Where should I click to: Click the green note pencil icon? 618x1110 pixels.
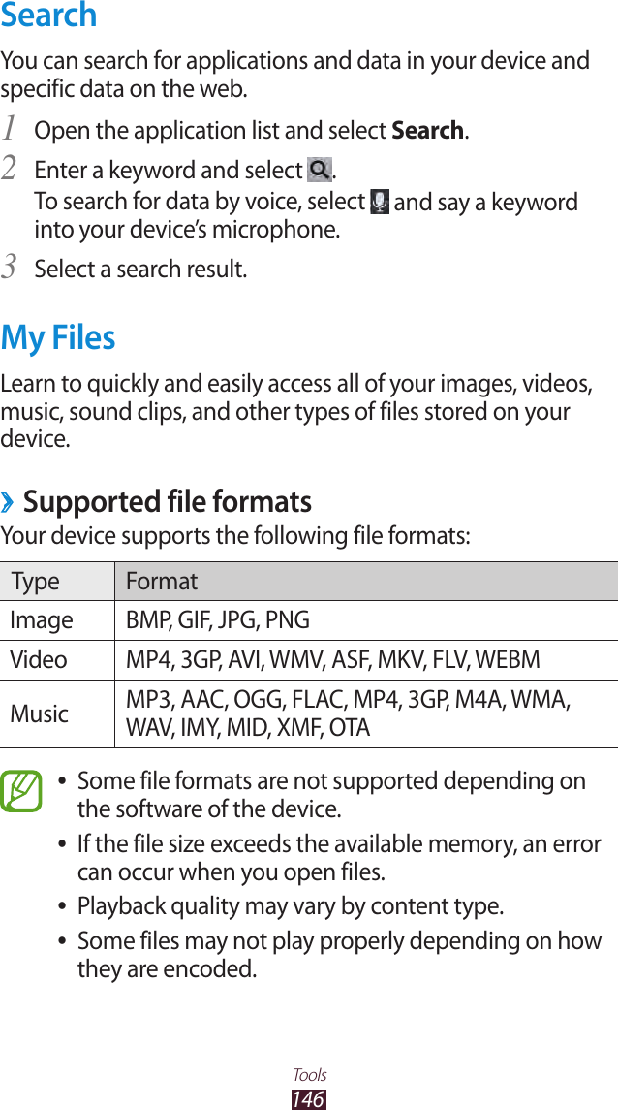(22, 791)
